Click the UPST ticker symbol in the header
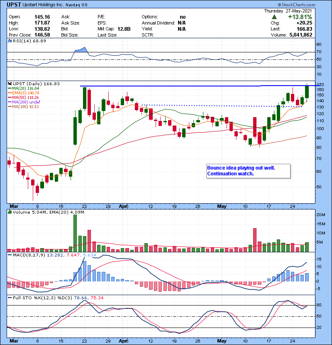The height and width of the screenshot is (345, 332). click(x=14, y=5)
